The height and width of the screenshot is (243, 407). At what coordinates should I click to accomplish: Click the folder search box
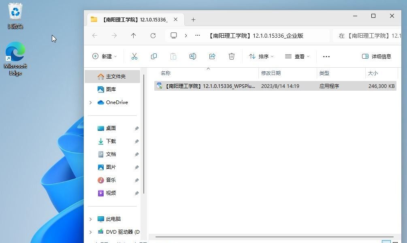tap(367, 36)
